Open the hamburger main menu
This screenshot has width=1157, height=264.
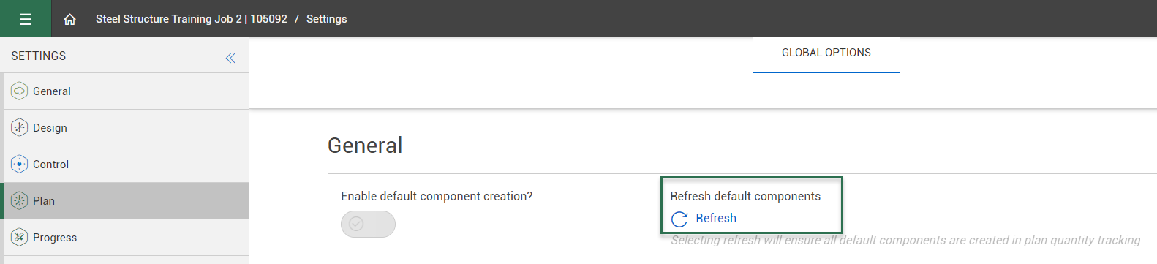pos(26,19)
